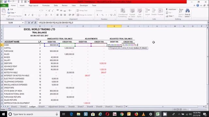Open the Developer ribbon tab
209x117 pixels.
84,6
